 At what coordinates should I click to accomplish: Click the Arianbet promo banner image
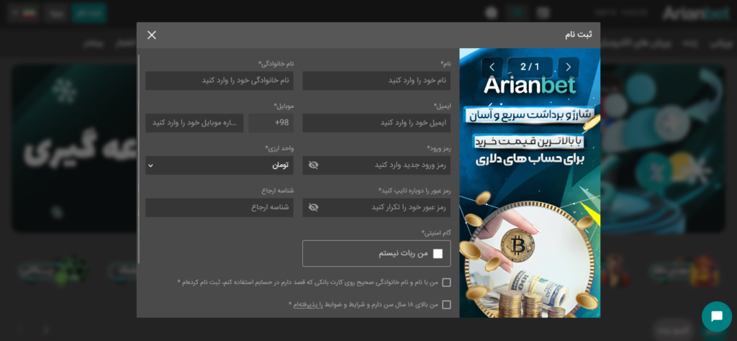click(x=530, y=183)
